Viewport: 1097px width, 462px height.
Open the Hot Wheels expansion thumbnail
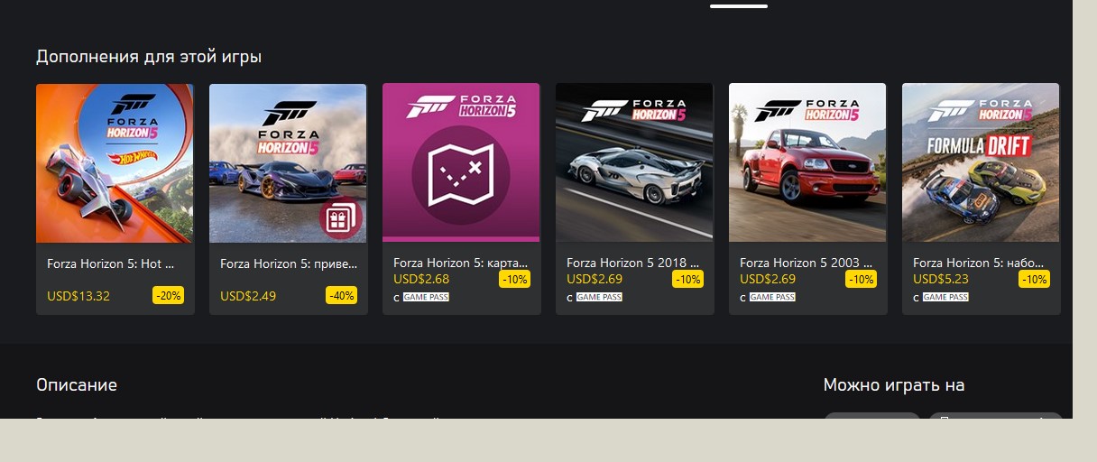click(x=115, y=163)
